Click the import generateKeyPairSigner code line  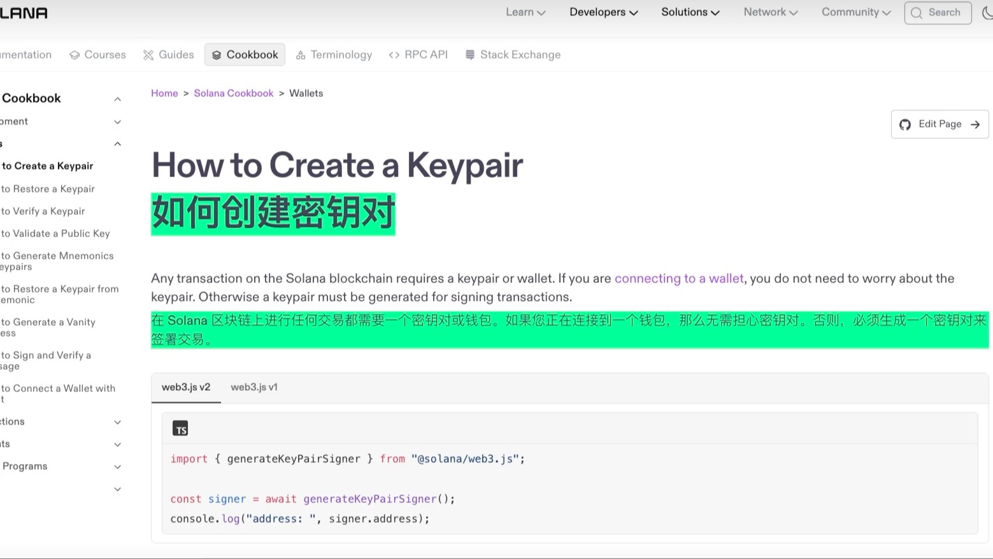point(348,459)
